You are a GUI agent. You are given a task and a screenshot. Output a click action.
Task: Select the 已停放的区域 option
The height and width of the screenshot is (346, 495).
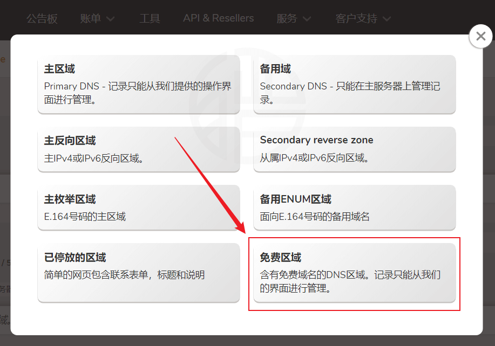point(139,272)
